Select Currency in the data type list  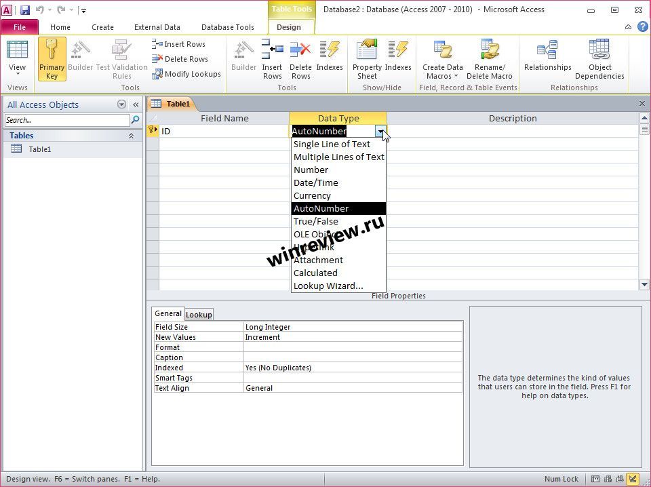coord(339,195)
